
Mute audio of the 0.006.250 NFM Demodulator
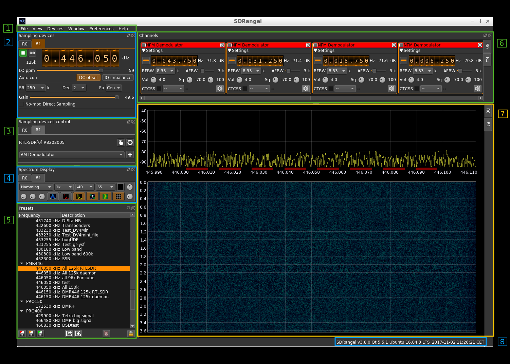[x=478, y=89]
